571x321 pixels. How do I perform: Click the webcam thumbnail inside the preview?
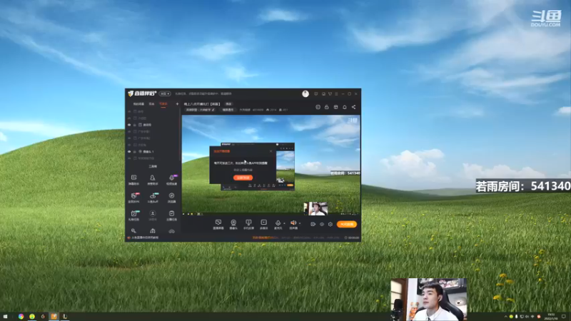point(315,208)
